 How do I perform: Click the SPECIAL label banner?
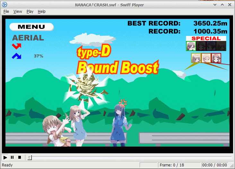click(206, 38)
